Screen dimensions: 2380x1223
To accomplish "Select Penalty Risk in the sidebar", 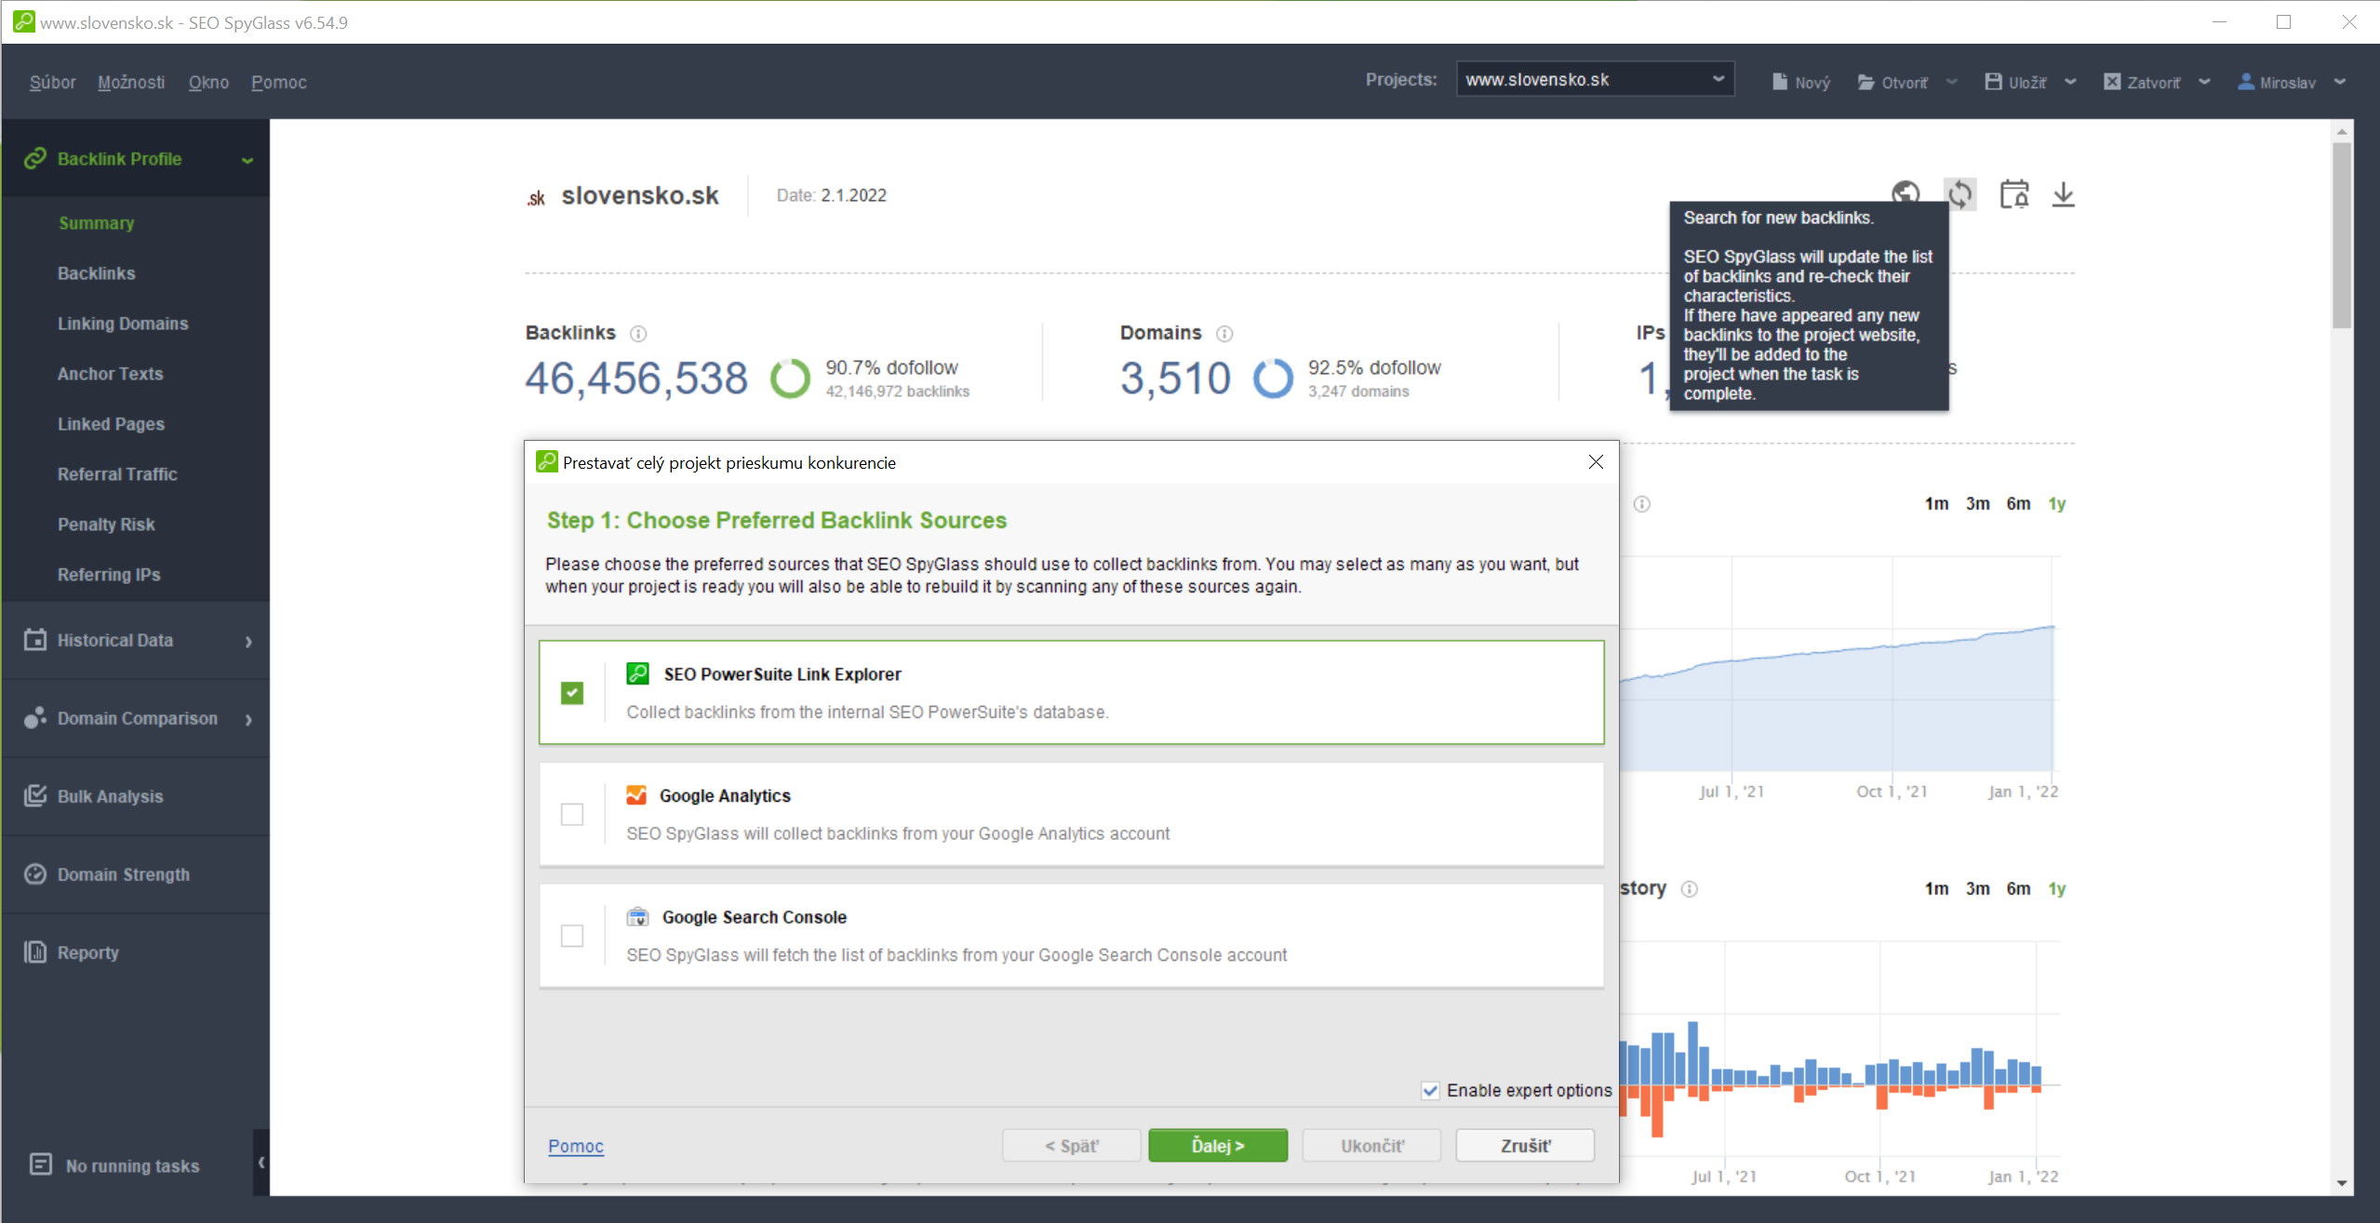I will [x=106, y=525].
